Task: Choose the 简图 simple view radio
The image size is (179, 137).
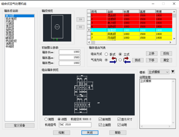Action: click(46, 119)
